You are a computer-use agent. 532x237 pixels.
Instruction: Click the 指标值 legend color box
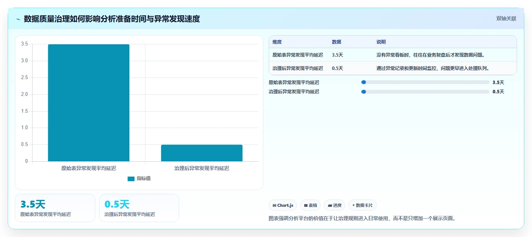coord(131,179)
